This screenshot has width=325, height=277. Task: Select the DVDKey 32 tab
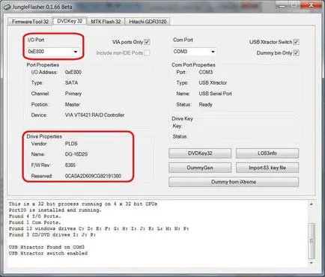[x=70, y=21]
